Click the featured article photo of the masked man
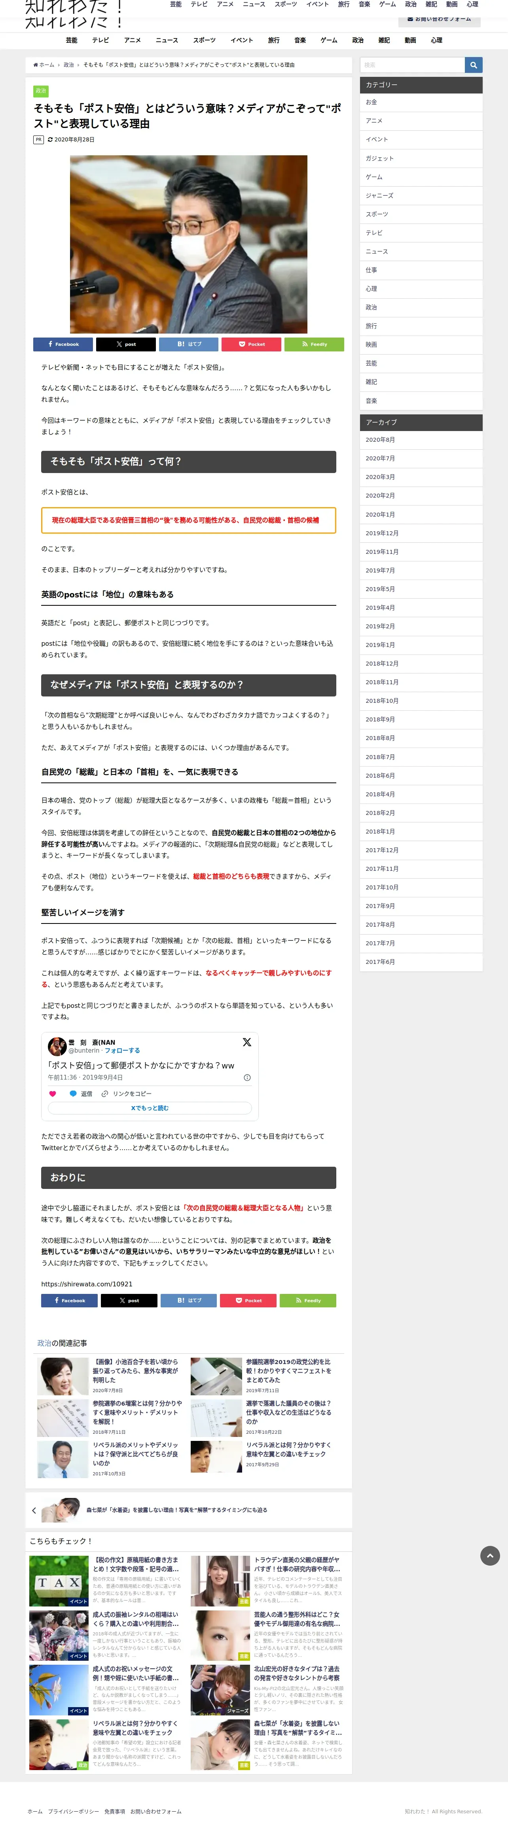The width and height of the screenshot is (508, 1822). click(x=189, y=245)
